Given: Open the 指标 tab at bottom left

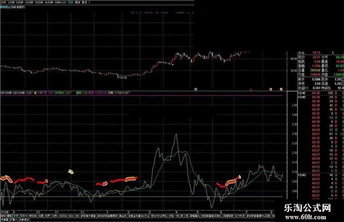Looking at the screenshot, I should [x=3, y=216].
